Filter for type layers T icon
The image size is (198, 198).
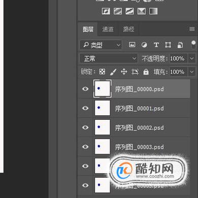pos(156,45)
